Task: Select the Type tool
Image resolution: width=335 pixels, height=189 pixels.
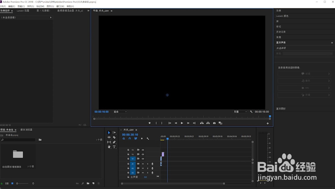Action: point(114,147)
